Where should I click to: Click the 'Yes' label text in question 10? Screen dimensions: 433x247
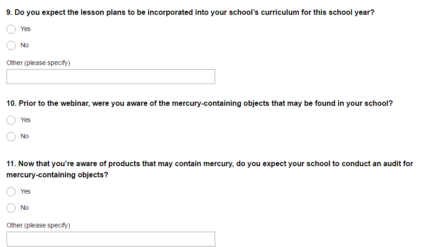pyautogui.click(x=26, y=120)
